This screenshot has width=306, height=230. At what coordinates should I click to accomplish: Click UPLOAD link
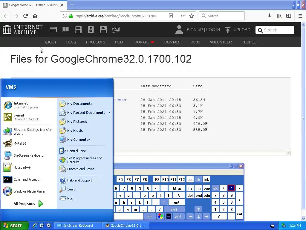tap(242, 30)
